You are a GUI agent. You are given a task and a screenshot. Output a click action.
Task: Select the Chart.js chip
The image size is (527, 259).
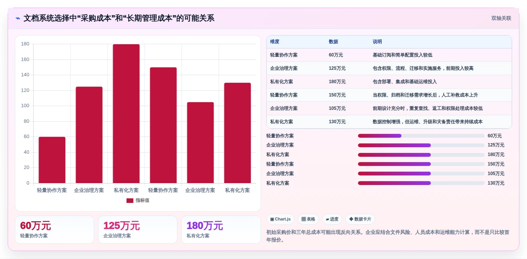(x=280, y=219)
